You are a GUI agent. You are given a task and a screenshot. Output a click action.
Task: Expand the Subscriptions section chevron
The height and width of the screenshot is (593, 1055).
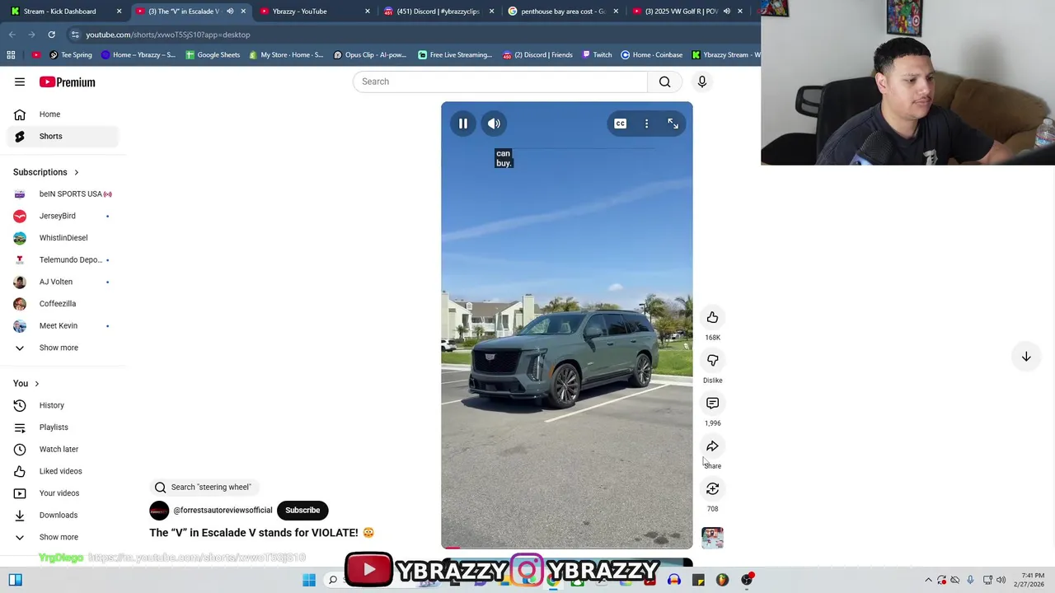coord(77,172)
